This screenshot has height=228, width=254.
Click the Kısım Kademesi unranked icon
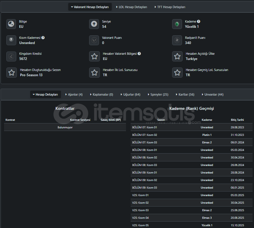[x=11, y=40]
